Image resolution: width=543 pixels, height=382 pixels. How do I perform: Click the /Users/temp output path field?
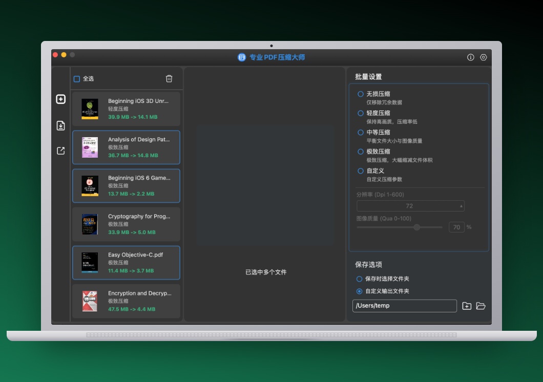405,306
